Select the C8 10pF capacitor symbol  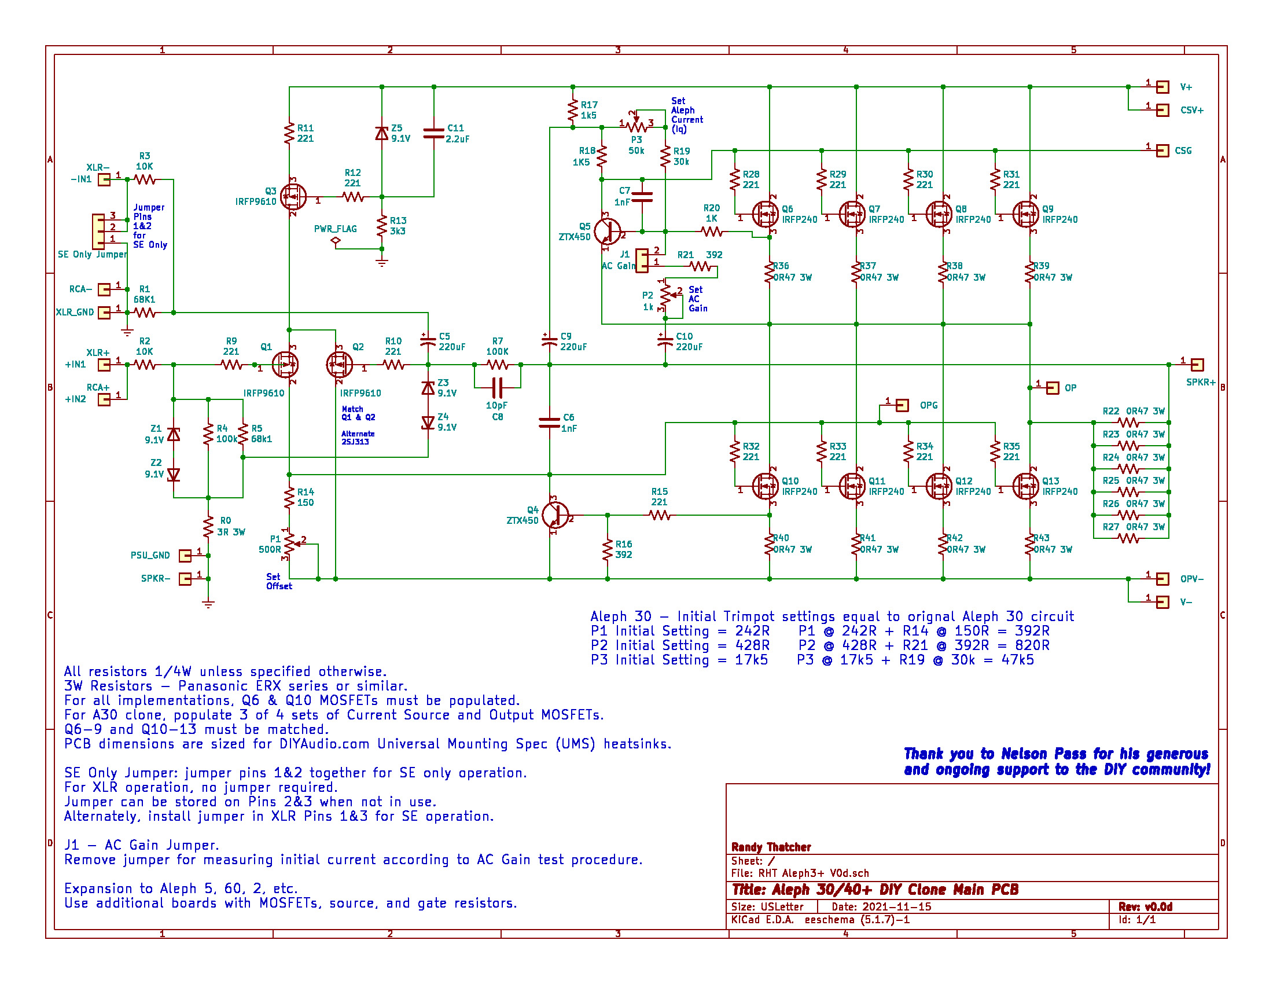click(x=497, y=387)
